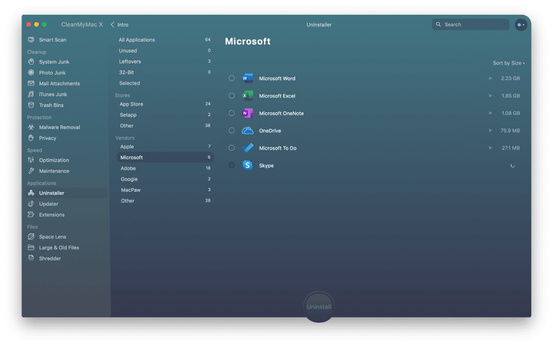
Task: Select All Applications category
Action: 165,40
